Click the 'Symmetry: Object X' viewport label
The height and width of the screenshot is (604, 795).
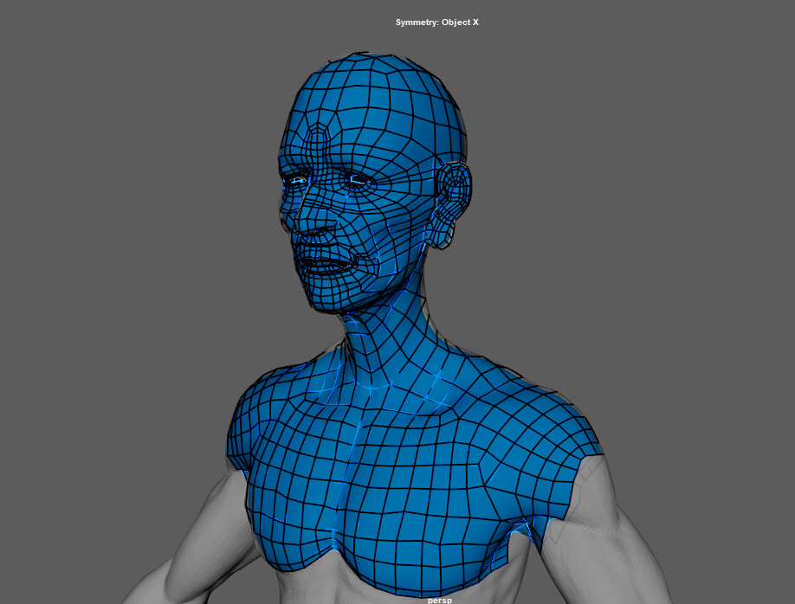pos(437,22)
